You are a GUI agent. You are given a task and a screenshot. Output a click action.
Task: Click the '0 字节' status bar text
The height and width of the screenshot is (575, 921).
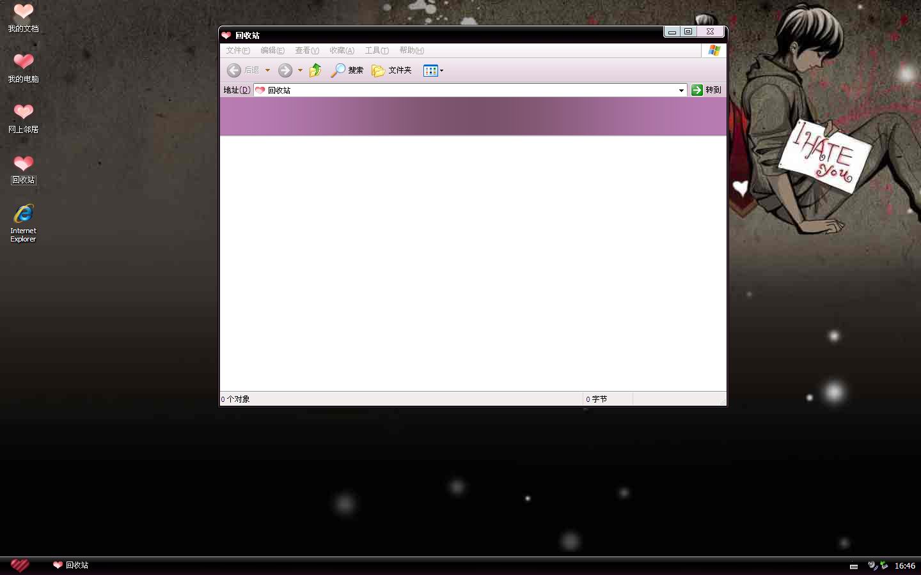point(597,399)
